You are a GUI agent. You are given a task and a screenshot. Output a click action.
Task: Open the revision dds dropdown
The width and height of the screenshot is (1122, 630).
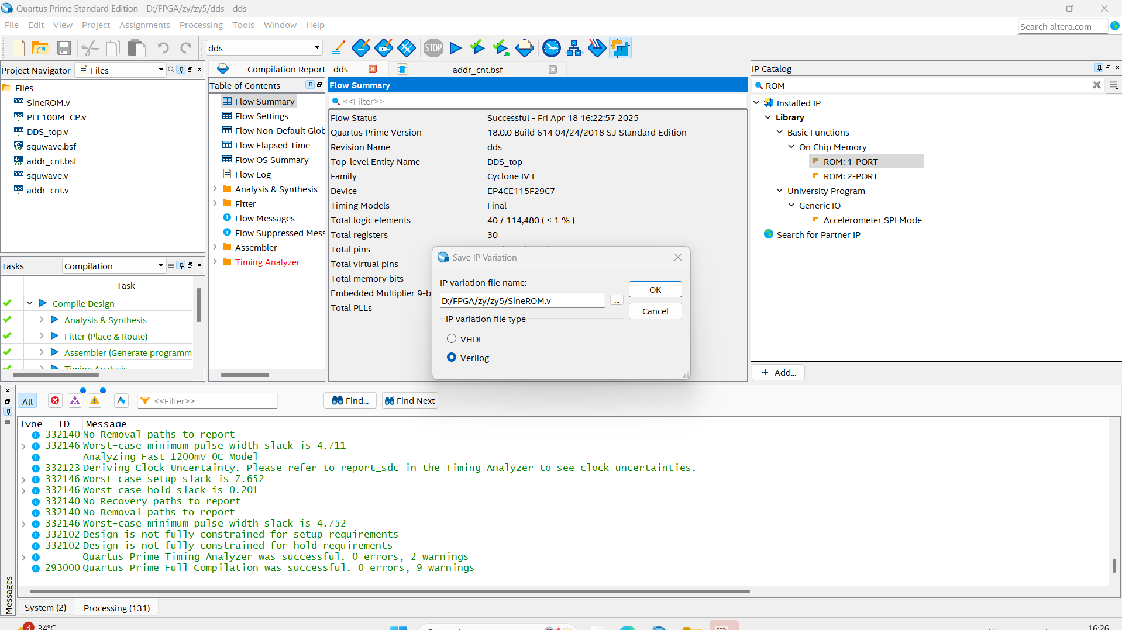coord(317,48)
